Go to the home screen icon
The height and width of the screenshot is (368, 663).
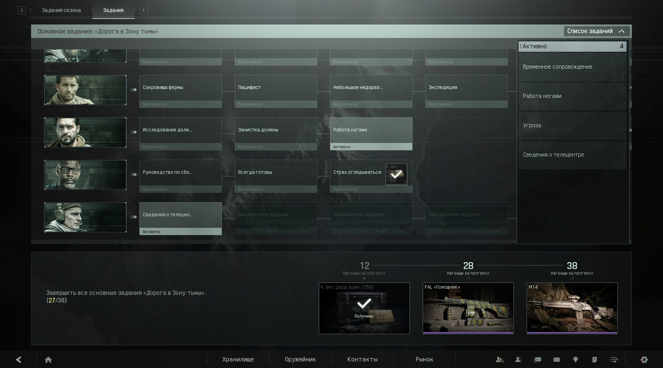(48, 360)
